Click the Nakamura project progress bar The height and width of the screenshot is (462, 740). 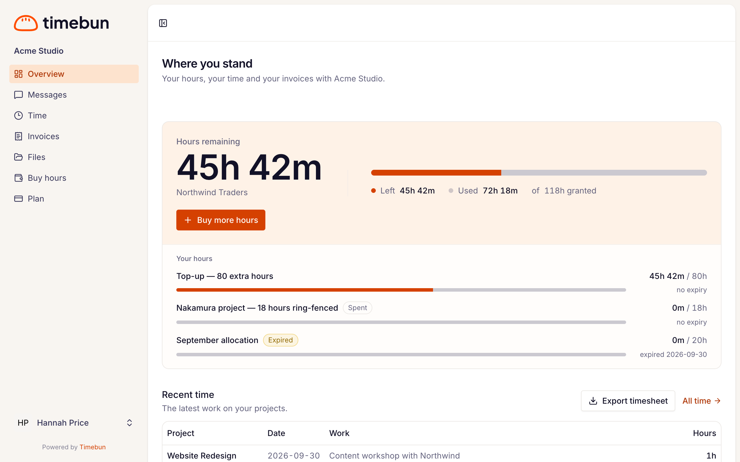coord(401,322)
